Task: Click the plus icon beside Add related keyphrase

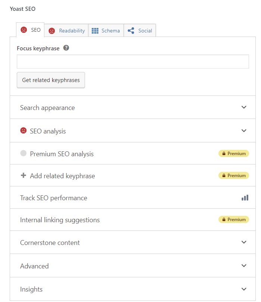Action: point(23,176)
